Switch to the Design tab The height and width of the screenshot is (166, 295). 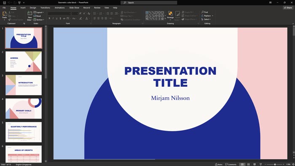(x=33, y=8)
